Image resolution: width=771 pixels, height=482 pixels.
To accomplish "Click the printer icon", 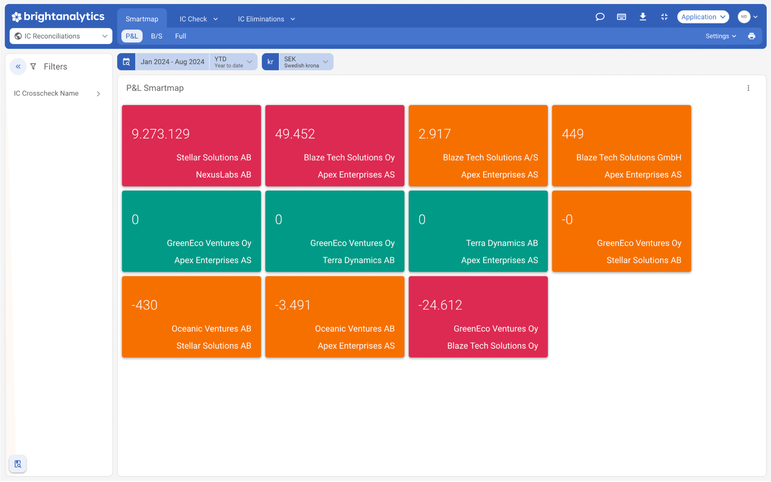I will click(x=751, y=36).
